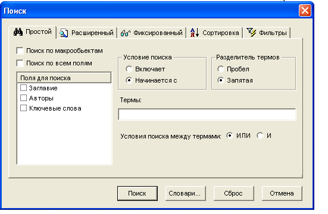
Task: Click the Поля для поиска column header
Action: [64, 78]
